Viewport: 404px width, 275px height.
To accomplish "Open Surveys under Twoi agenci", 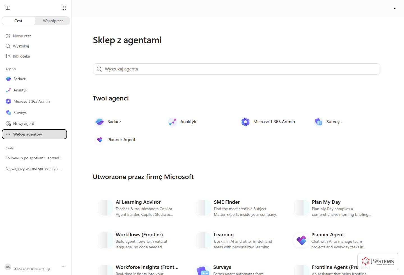I will pyautogui.click(x=328, y=122).
